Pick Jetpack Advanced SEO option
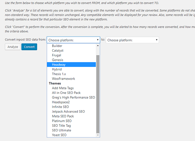Image resolution: width=195 pixels, height=141 pixels. 71,112
